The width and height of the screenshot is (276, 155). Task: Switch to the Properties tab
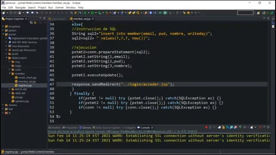[70, 127]
